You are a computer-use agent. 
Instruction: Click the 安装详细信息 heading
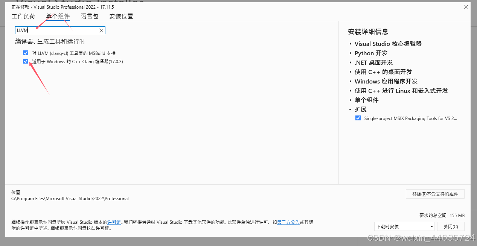[368, 32]
